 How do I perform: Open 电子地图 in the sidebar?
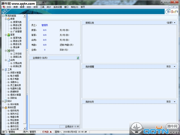coord(15,76)
